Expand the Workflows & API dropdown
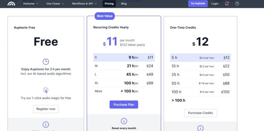This screenshot has height=131, width=264. click(x=84, y=4)
